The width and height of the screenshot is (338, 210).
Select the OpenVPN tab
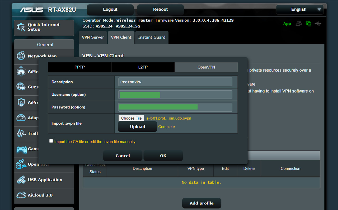[x=206, y=67]
